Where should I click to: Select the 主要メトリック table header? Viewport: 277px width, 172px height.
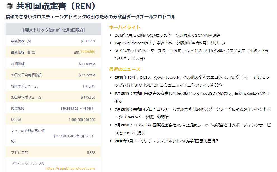point(53,30)
